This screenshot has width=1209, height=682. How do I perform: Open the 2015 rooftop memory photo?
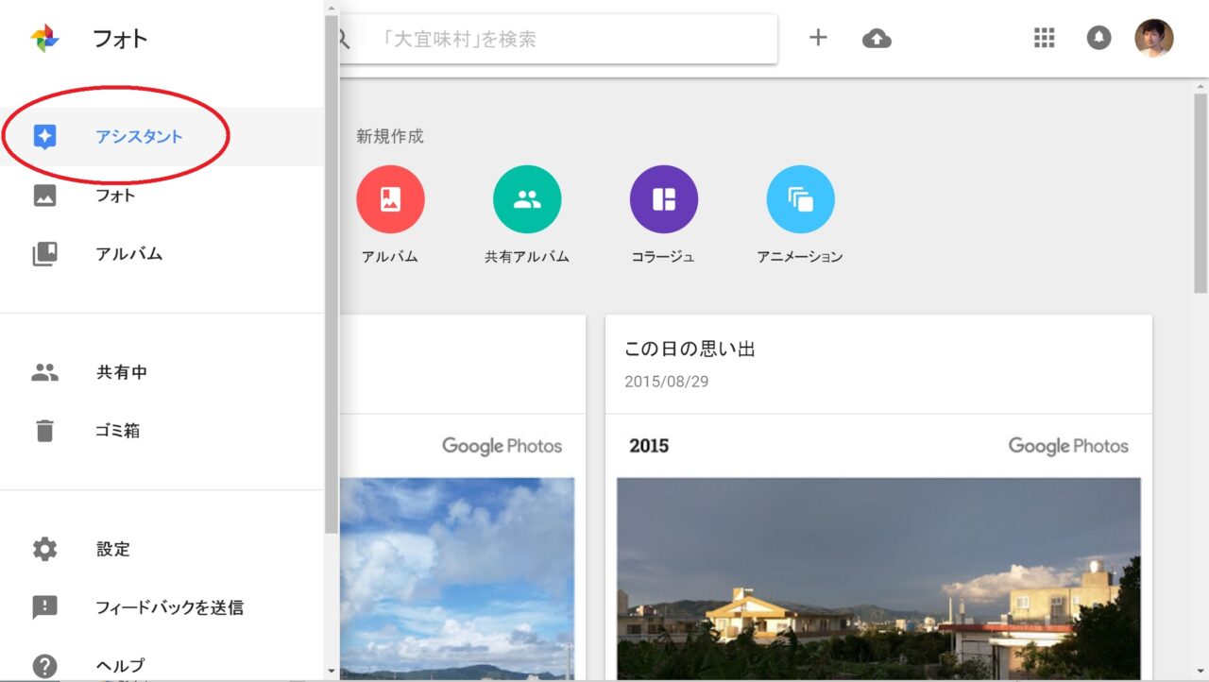coord(878,576)
